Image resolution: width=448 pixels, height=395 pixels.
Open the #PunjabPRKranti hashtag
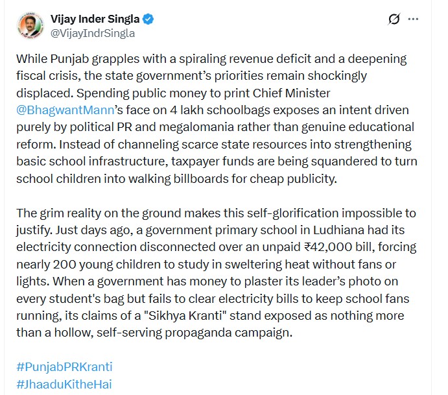64,366
